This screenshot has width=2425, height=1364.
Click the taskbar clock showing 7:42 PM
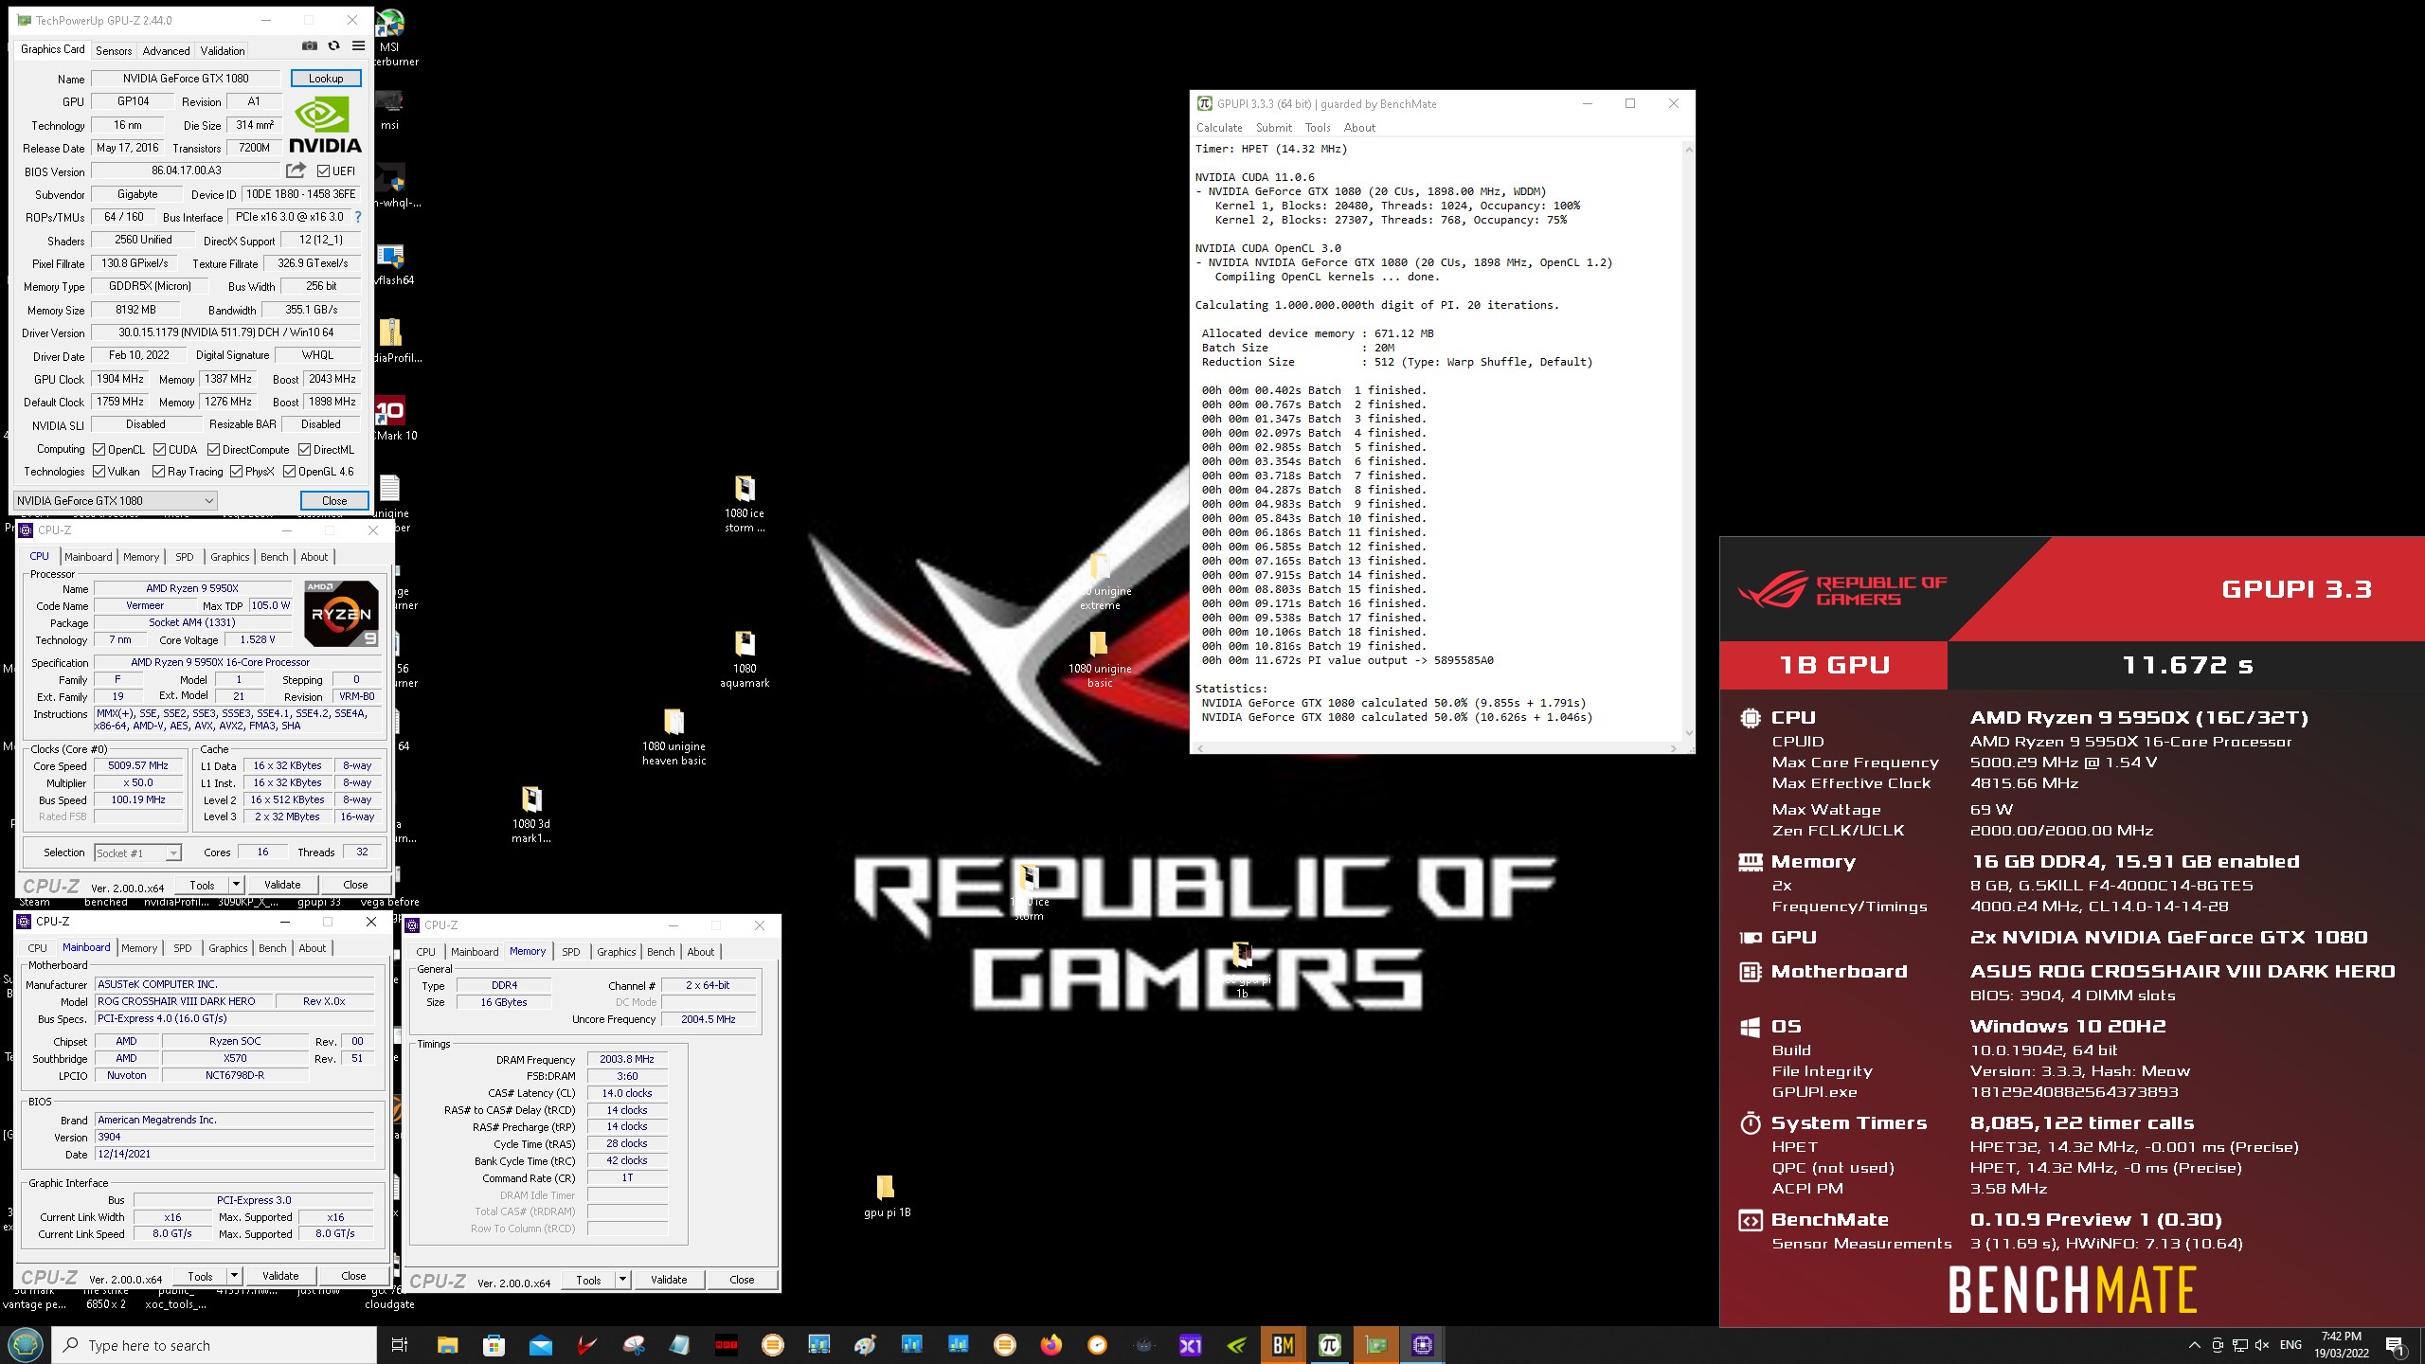pyautogui.click(x=2342, y=1345)
